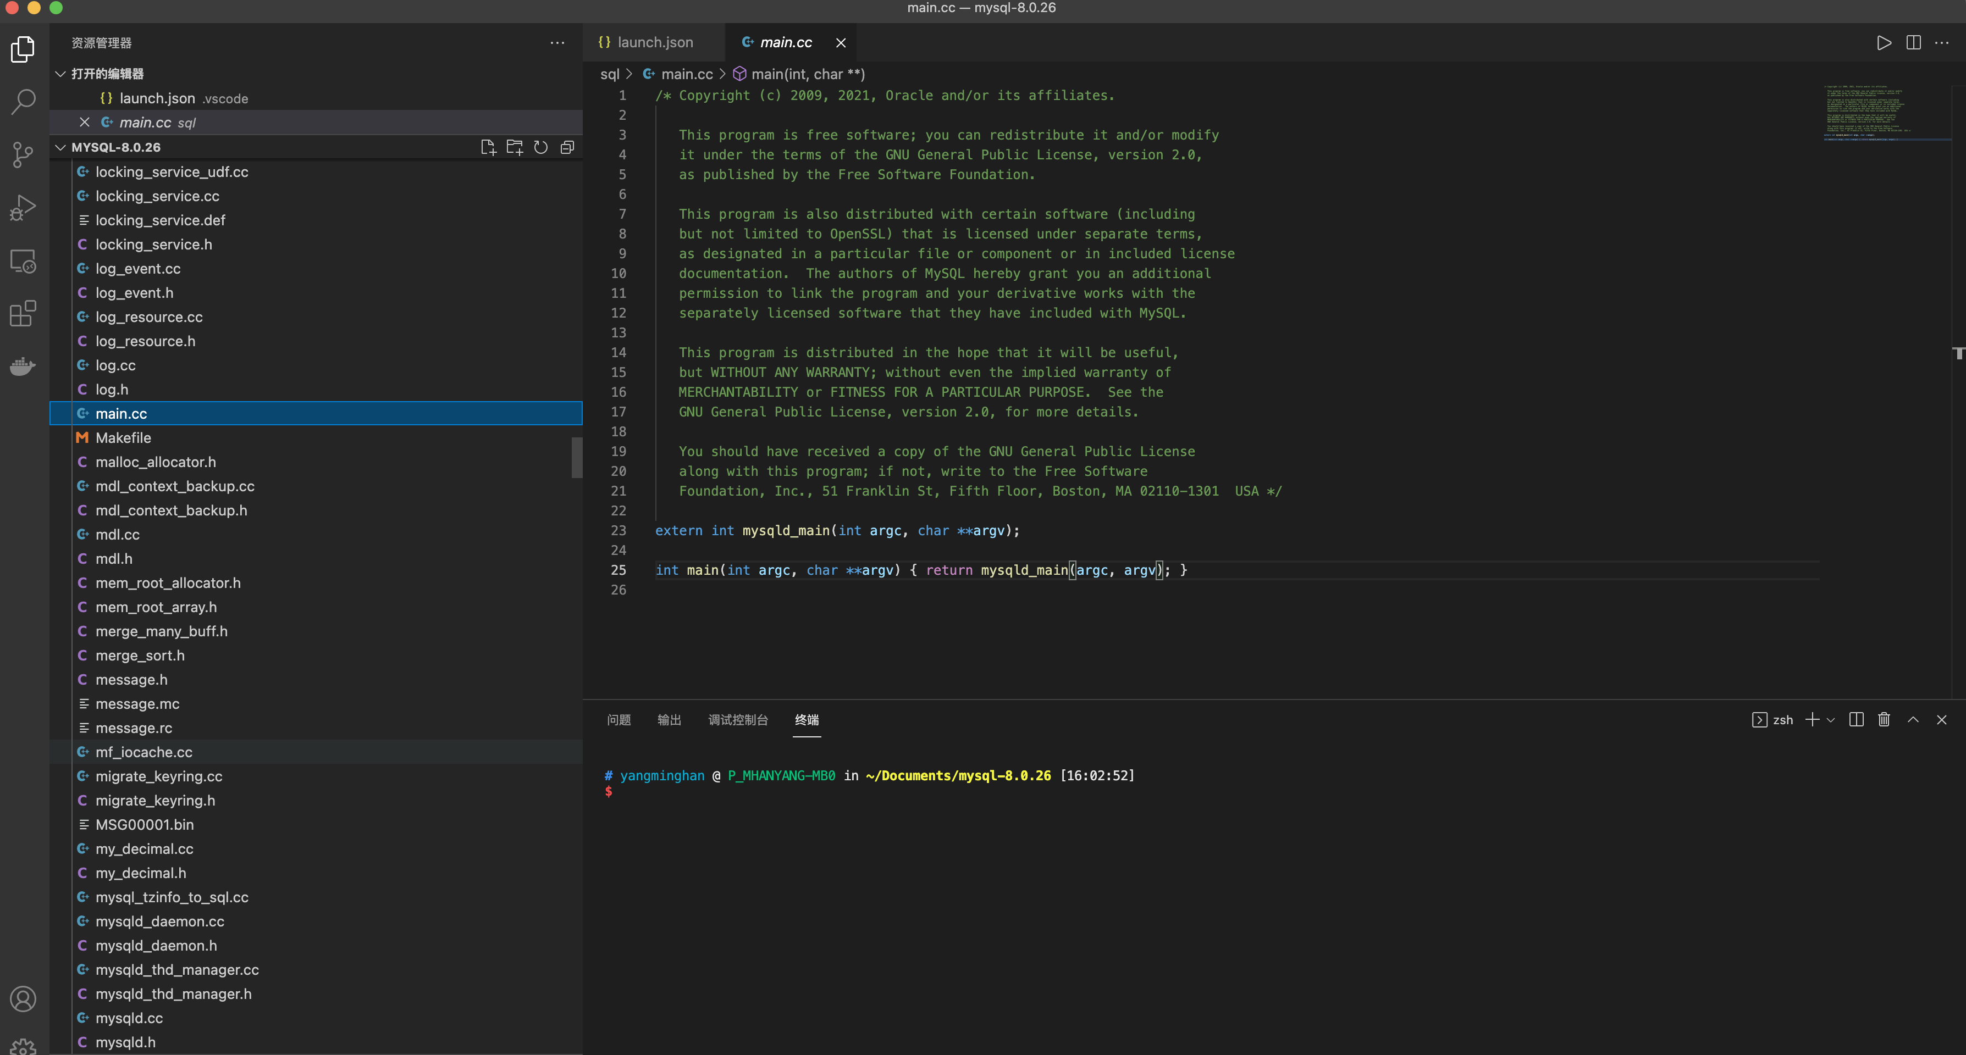Viewport: 1966px width, 1055px height.
Task: Split the terminal pane
Action: tap(1856, 719)
